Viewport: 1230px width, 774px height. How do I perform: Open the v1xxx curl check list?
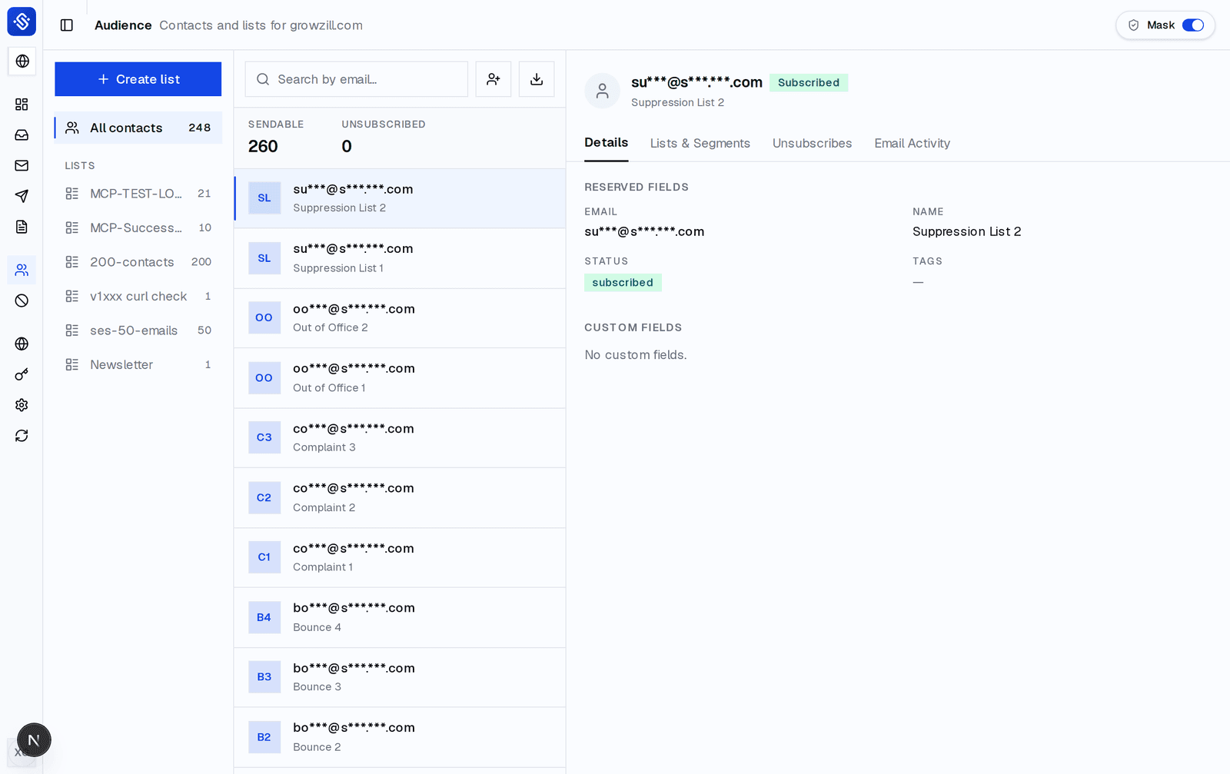(138, 296)
